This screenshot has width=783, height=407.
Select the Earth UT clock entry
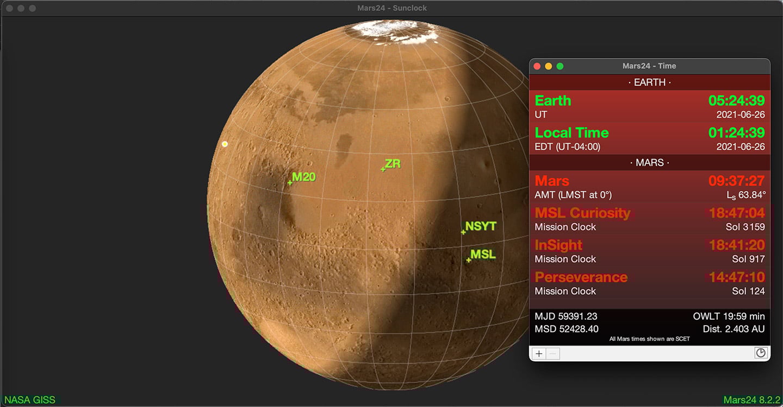pos(650,106)
